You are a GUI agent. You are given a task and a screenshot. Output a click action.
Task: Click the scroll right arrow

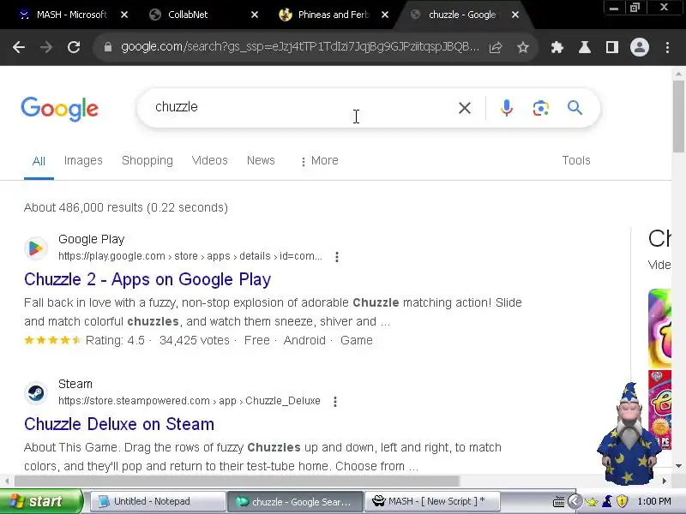[x=664, y=481]
